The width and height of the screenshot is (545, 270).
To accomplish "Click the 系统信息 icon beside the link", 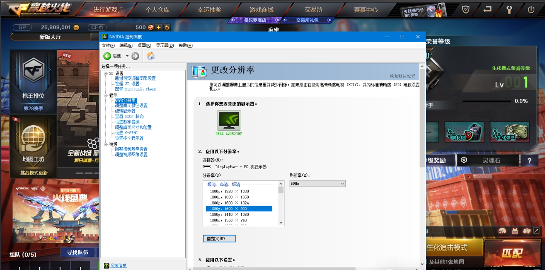I will [106, 266].
